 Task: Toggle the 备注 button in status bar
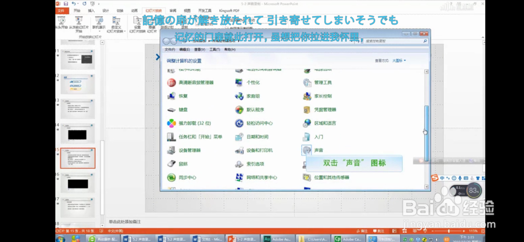coord(362,231)
